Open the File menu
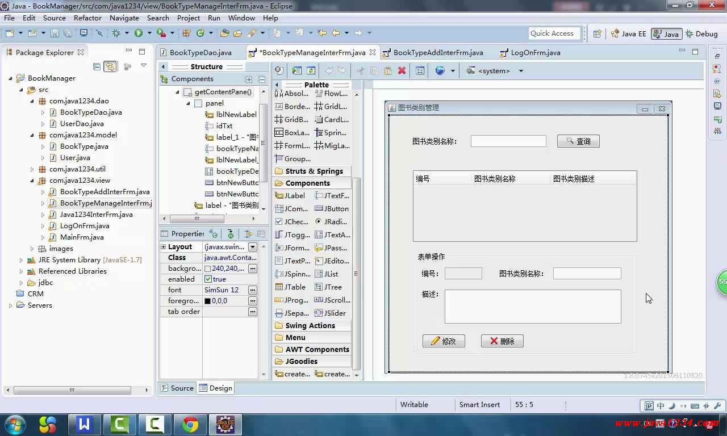 pyautogui.click(x=9, y=18)
